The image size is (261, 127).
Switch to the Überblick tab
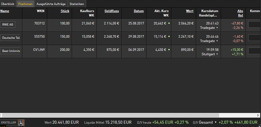tap(8, 4)
